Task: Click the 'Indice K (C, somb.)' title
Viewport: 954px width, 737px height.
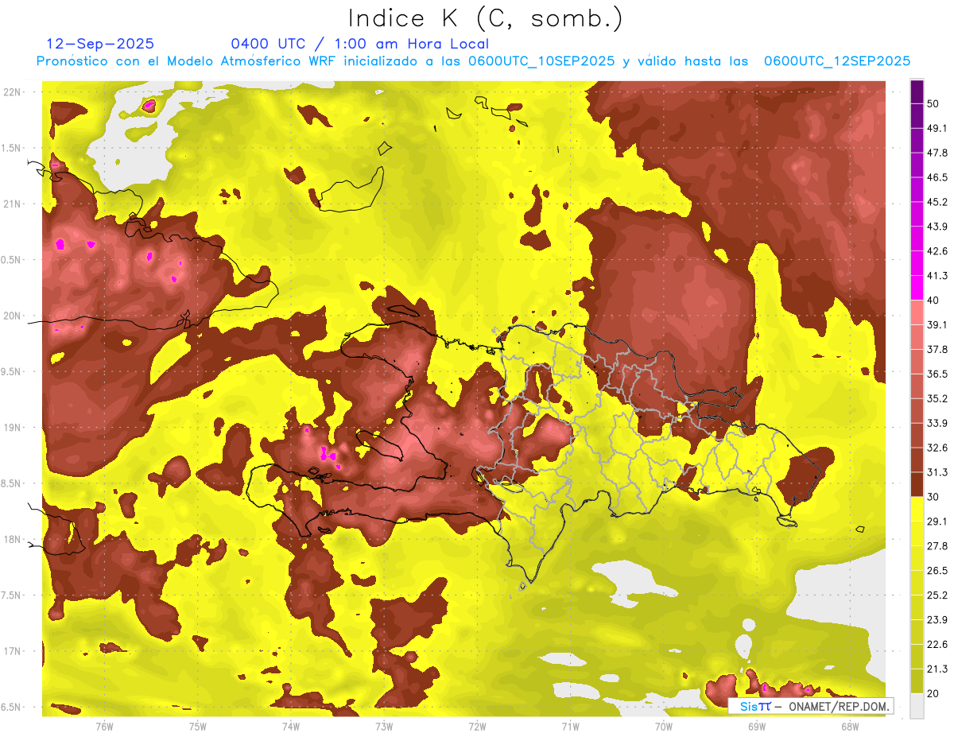Action: [x=486, y=18]
